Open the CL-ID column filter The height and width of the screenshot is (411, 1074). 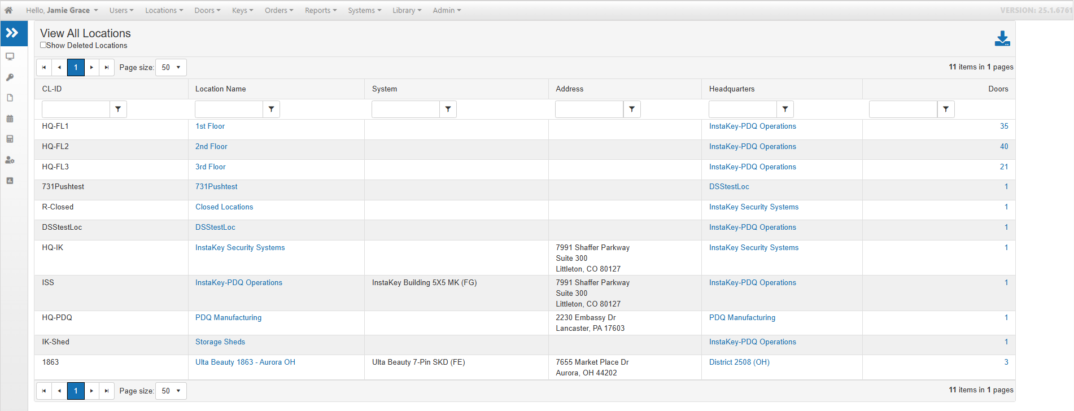click(118, 109)
